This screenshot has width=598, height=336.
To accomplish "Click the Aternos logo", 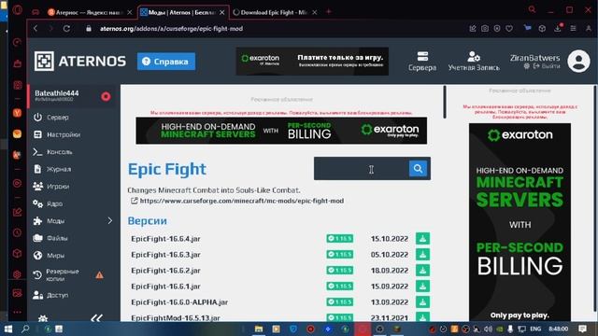I will coord(80,61).
